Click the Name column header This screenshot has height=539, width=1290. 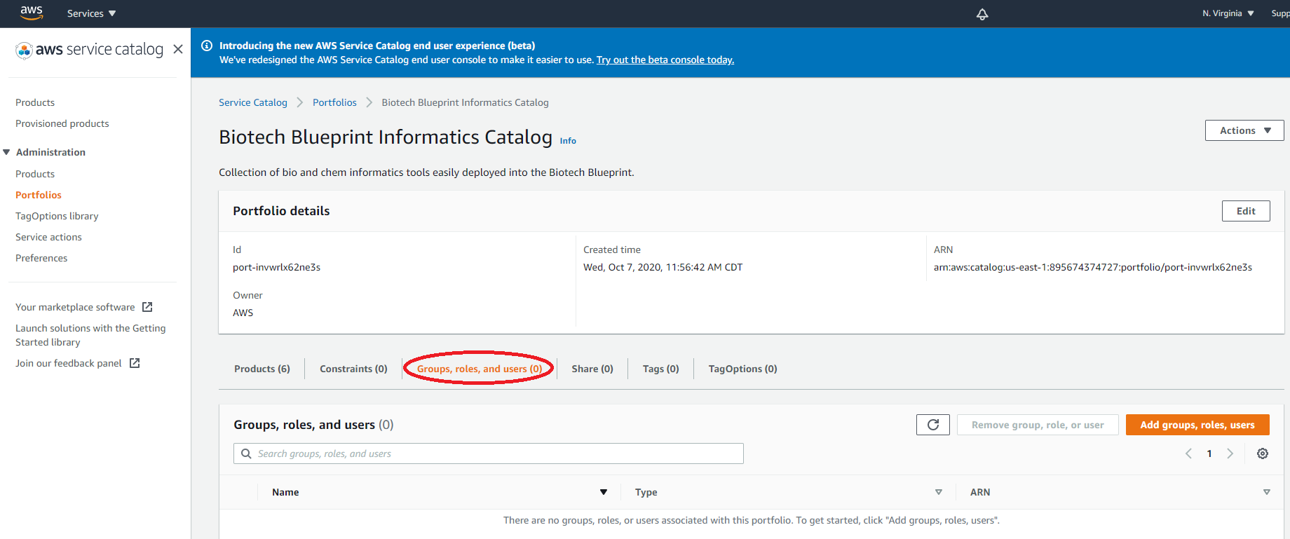(x=285, y=492)
